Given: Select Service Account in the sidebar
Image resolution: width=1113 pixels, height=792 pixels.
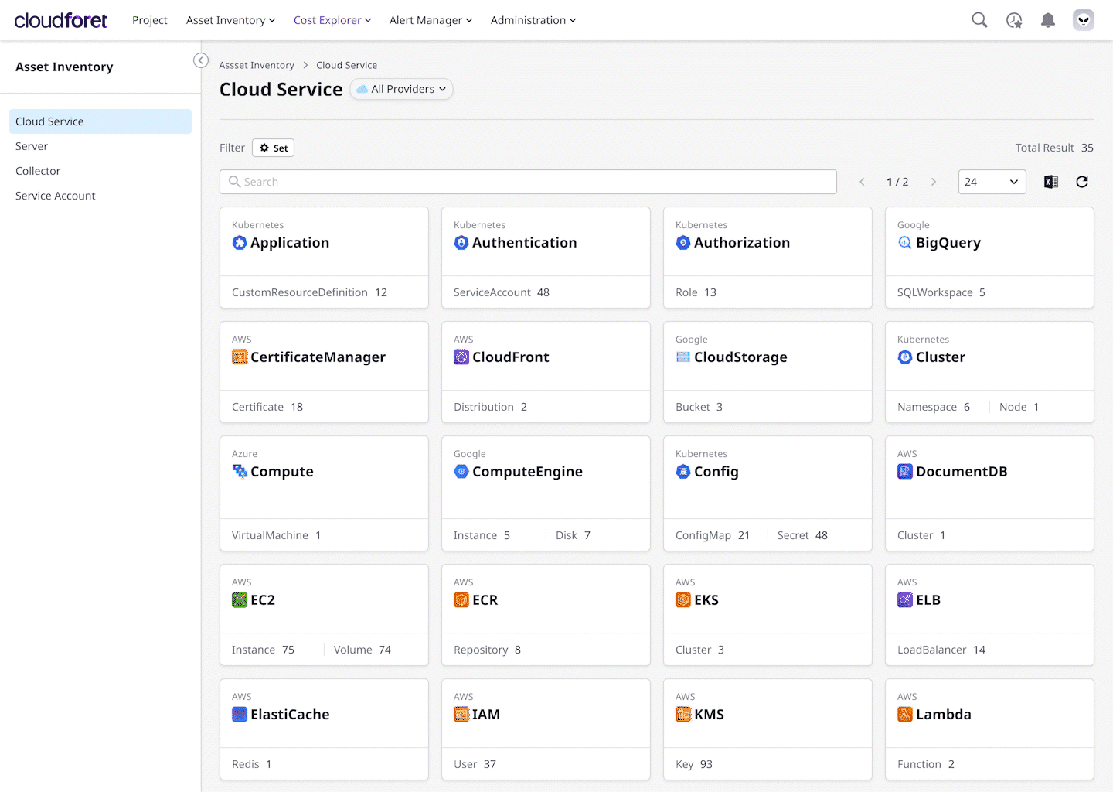Looking at the screenshot, I should coord(55,195).
